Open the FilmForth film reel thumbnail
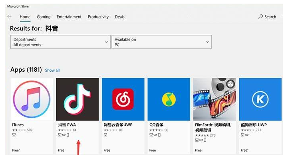 215,99
